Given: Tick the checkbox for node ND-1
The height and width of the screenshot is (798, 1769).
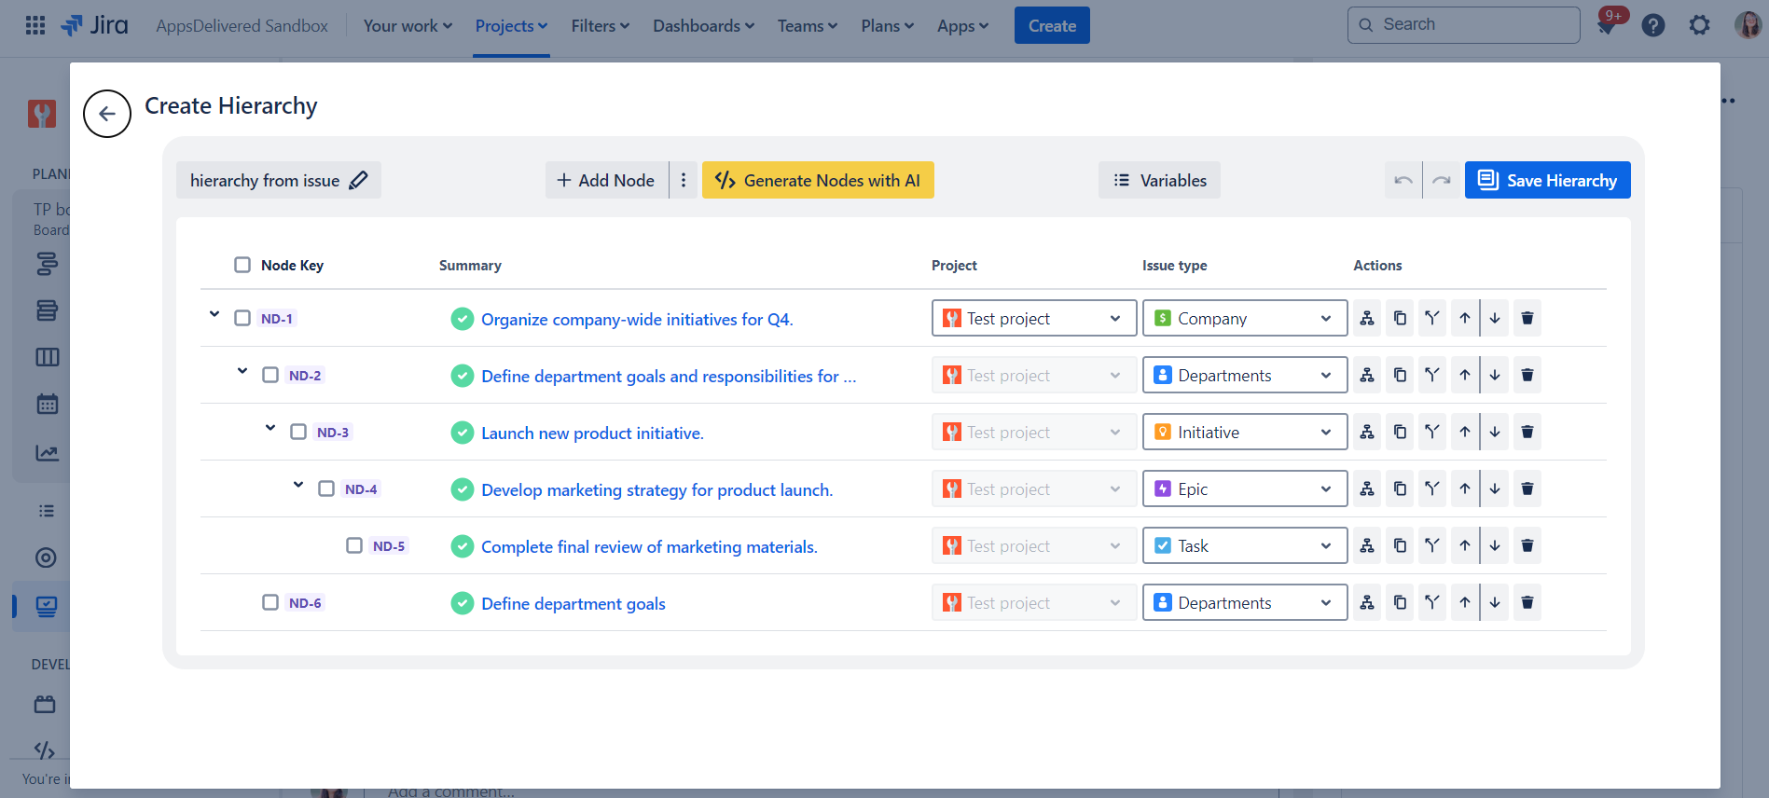Looking at the screenshot, I should pyautogui.click(x=242, y=319).
